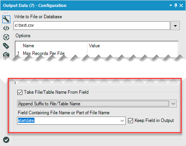Close the Configuration panel

click(181, 5)
